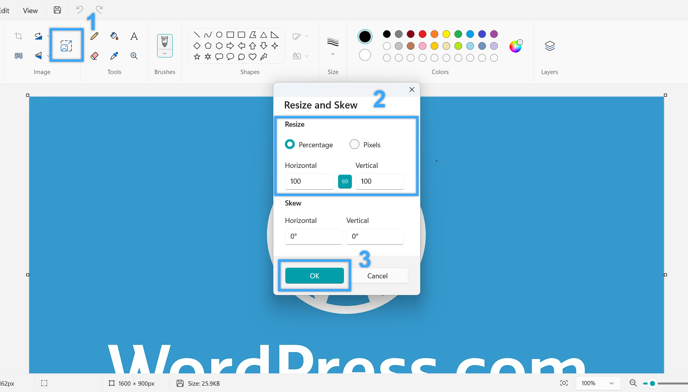Viewport: 688px width, 392px height.
Task: Save the file using the save icon
Action: pyautogui.click(x=58, y=10)
